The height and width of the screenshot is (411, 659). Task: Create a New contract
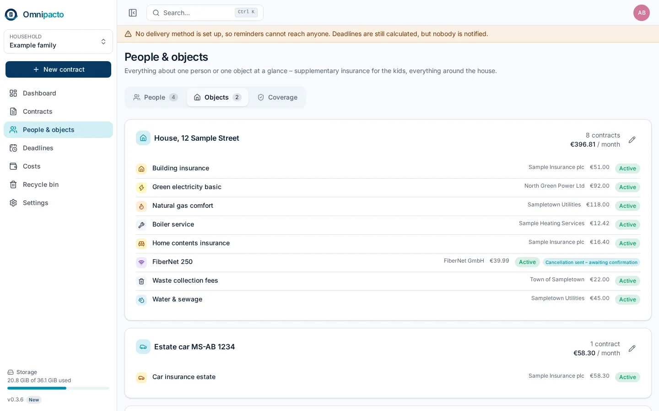pos(58,69)
